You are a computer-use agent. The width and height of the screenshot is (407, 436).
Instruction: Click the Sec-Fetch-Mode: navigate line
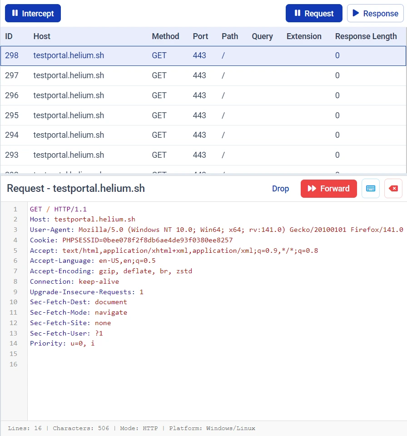pyautogui.click(x=78, y=312)
